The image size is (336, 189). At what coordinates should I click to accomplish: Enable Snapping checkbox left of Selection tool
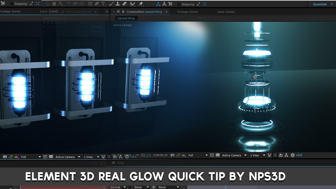(12, 4)
